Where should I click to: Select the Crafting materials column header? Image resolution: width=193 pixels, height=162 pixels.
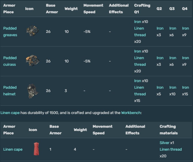168,130
